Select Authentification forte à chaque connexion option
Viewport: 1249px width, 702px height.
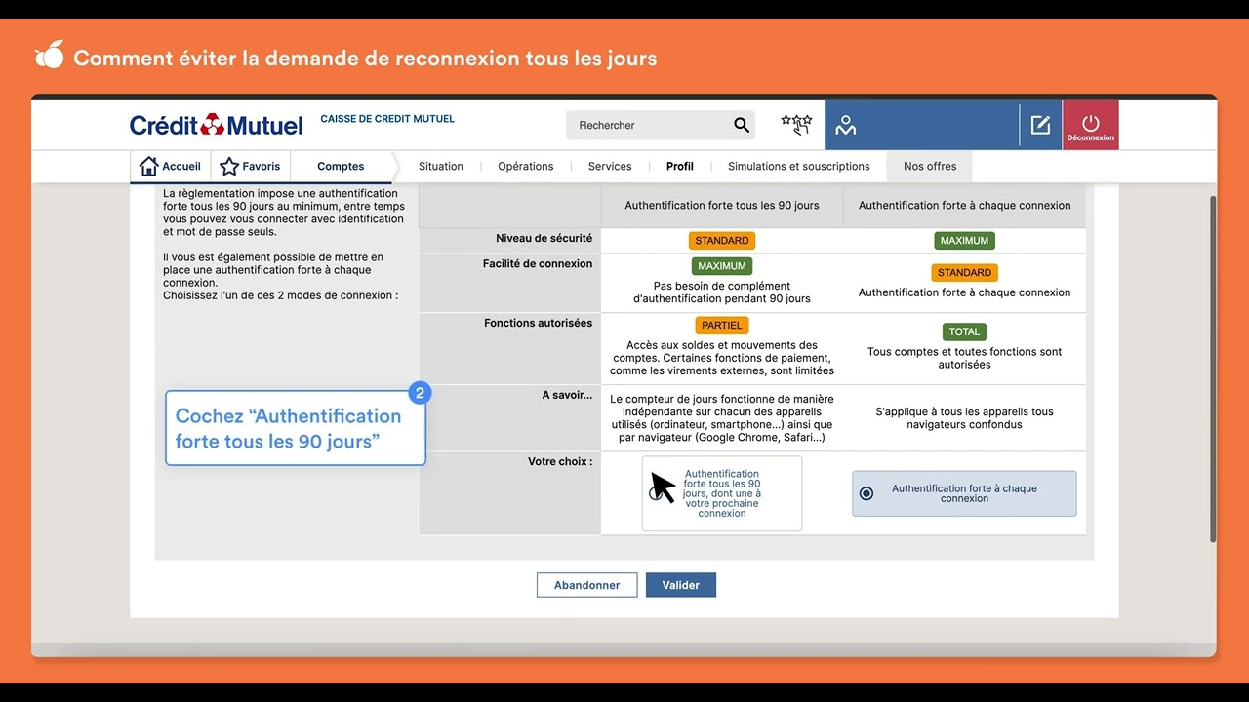point(964,493)
